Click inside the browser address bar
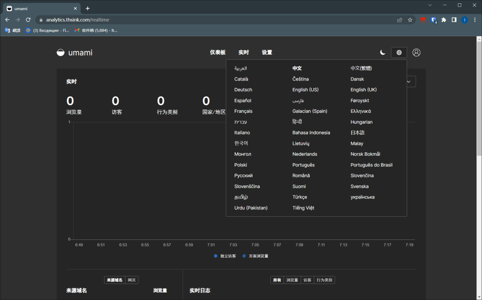Viewport: 482px width, 300px height. 141,19
